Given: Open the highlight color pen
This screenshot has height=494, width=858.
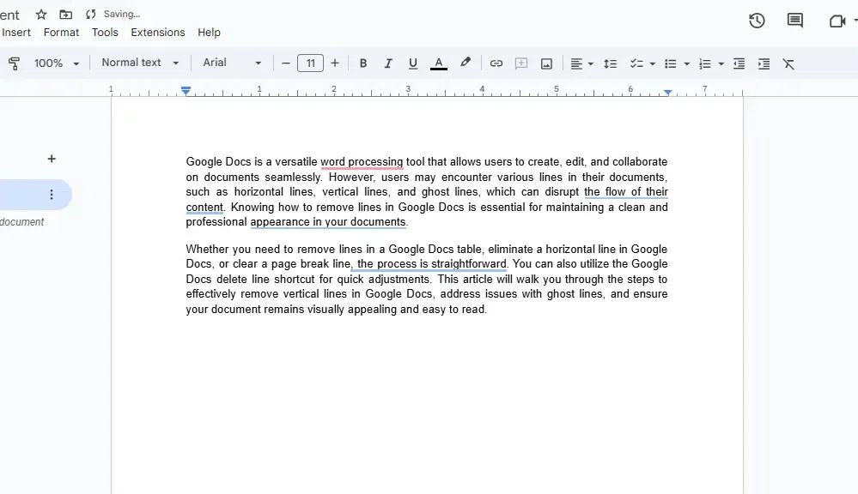Looking at the screenshot, I should [x=466, y=63].
